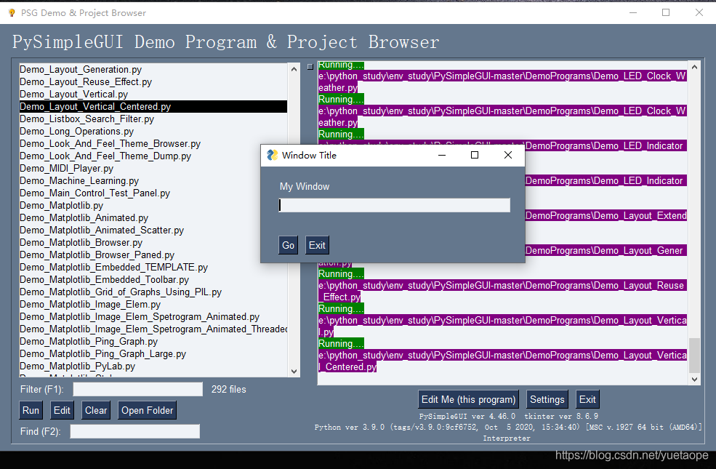Click the Edit button below the filter
This screenshot has height=469, width=716.
pos(62,410)
